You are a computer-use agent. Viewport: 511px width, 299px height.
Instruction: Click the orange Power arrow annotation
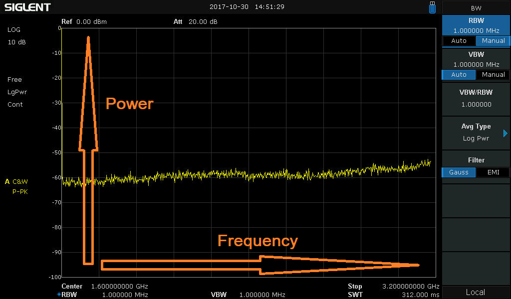click(88, 149)
